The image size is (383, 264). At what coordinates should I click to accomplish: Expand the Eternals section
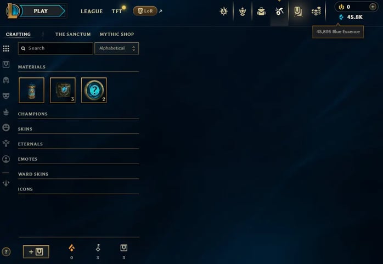point(78,144)
